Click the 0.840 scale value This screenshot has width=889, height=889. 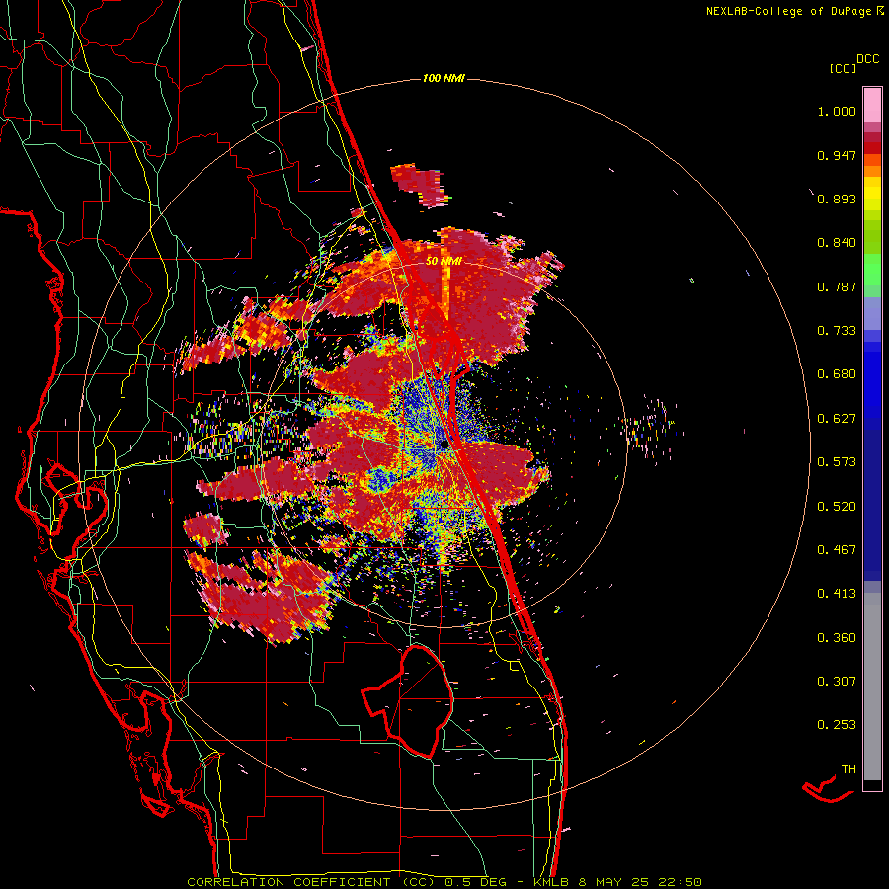coord(837,243)
